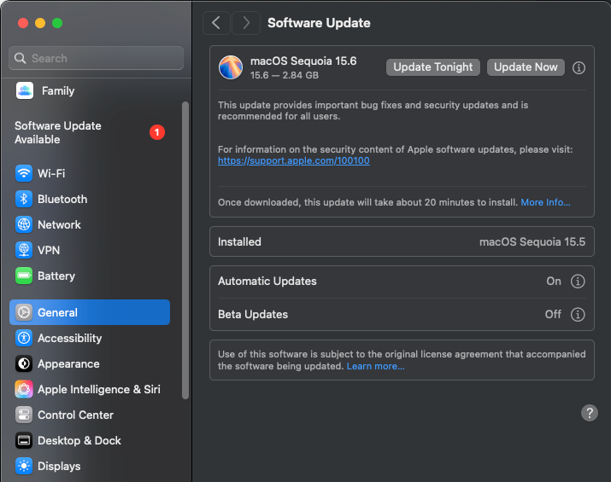Open the Battery icon in sidebar
The image size is (611, 482).
point(24,276)
